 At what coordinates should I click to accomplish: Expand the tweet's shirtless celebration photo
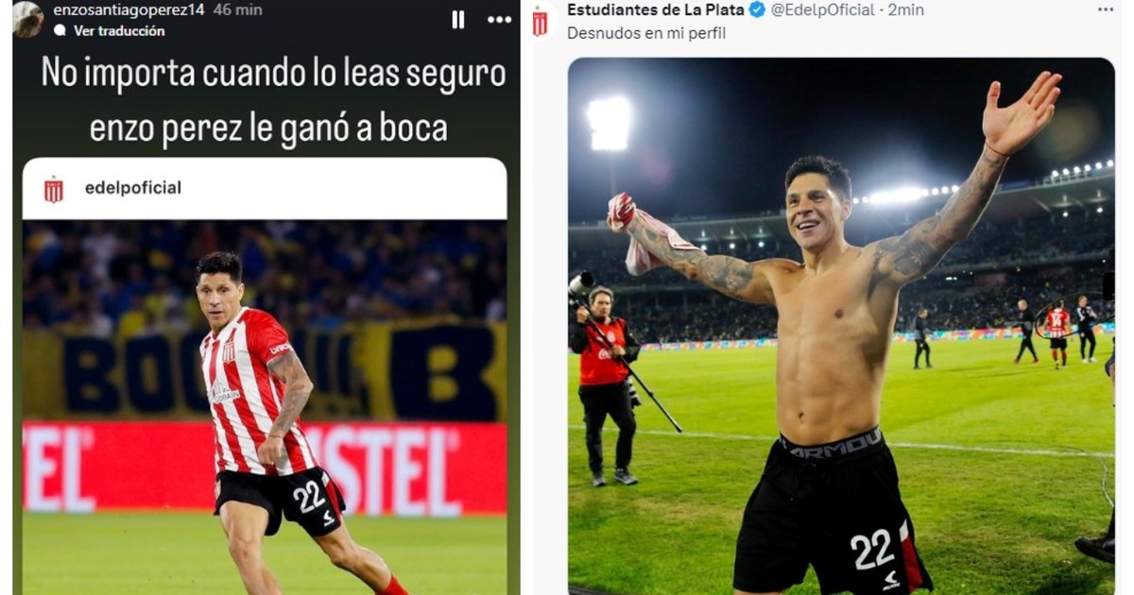click(x=841, y=327)
